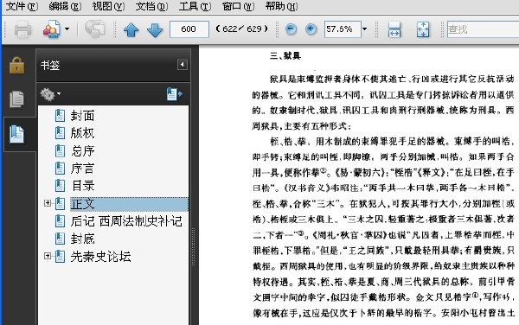
Task: Open the 编辑 menu
Action: tap(65, 6)
